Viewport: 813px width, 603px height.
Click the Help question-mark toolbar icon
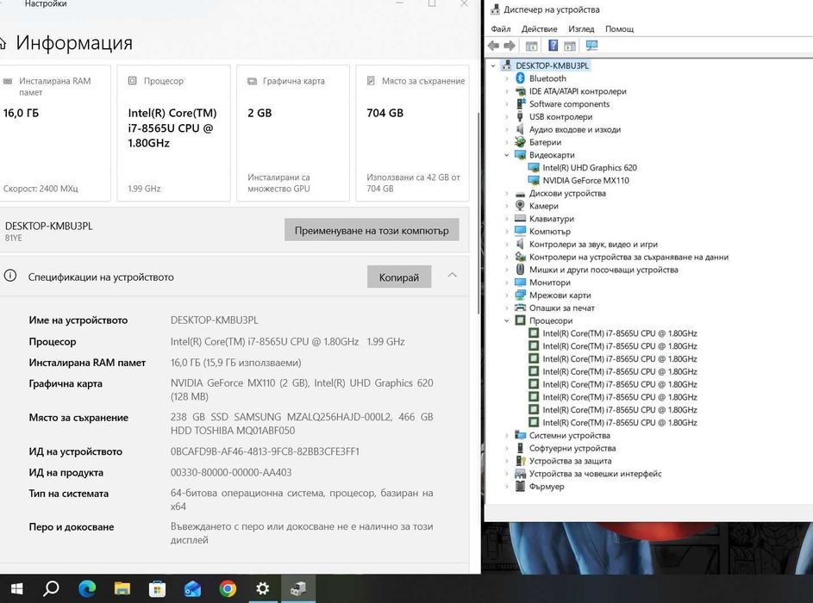[x=553, y=46]
